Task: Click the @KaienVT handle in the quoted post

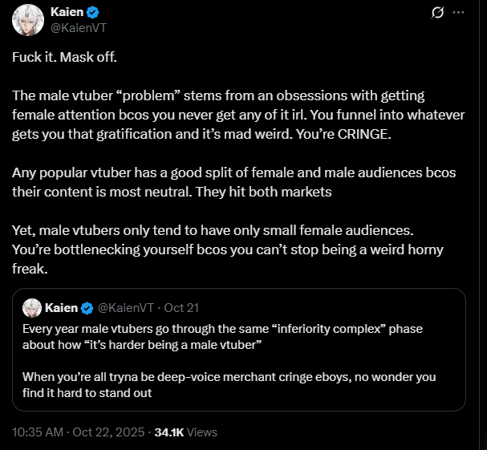Action: [x=126, y=308]
